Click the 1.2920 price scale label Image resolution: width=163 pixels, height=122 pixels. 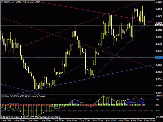pyautogui.click(x=159, y=86)
